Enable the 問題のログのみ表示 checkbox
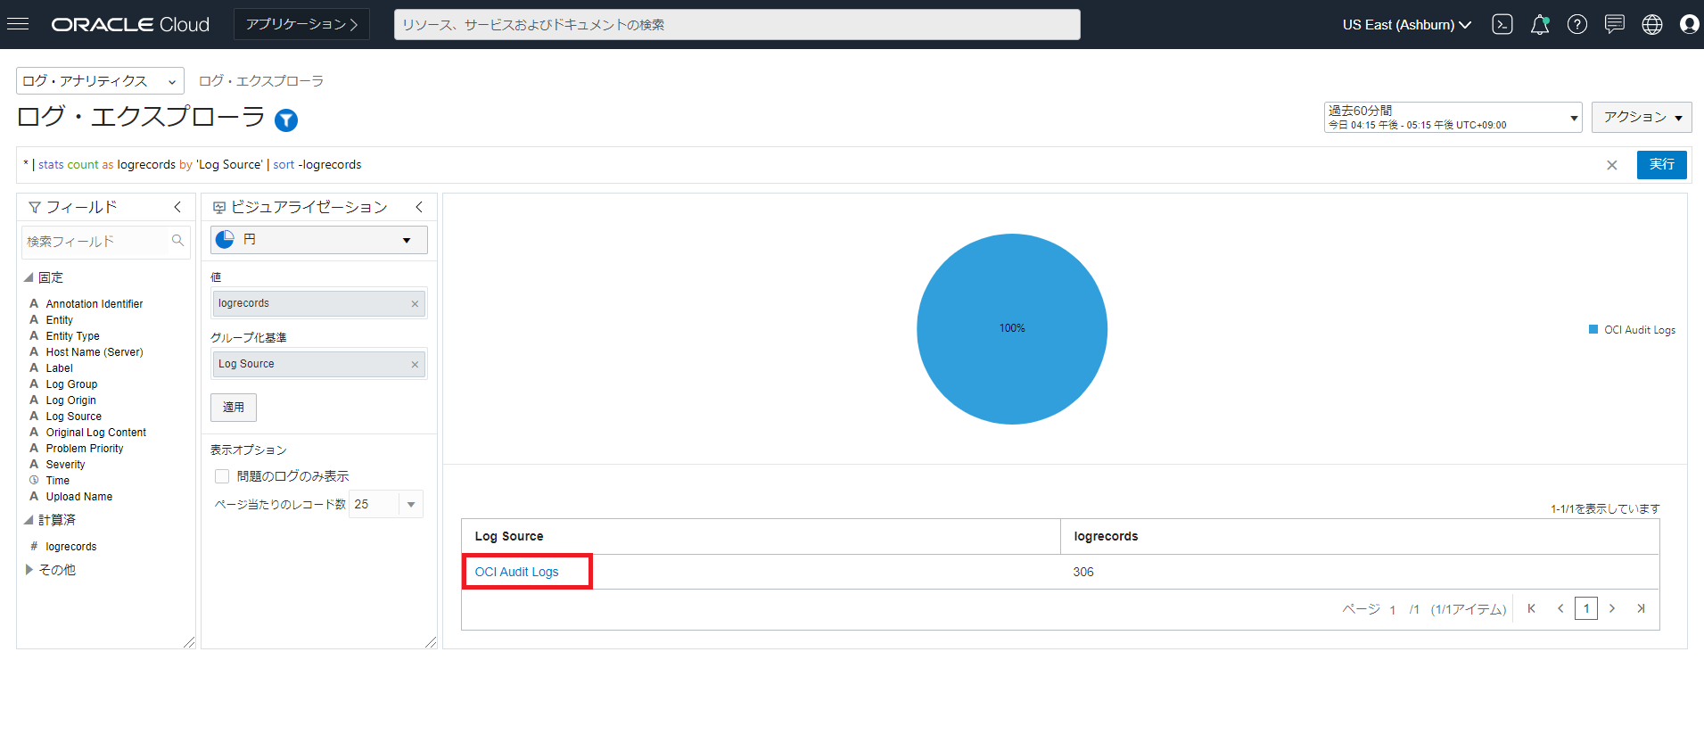Screen dimensions: 1704x751 tap(222, 476)
